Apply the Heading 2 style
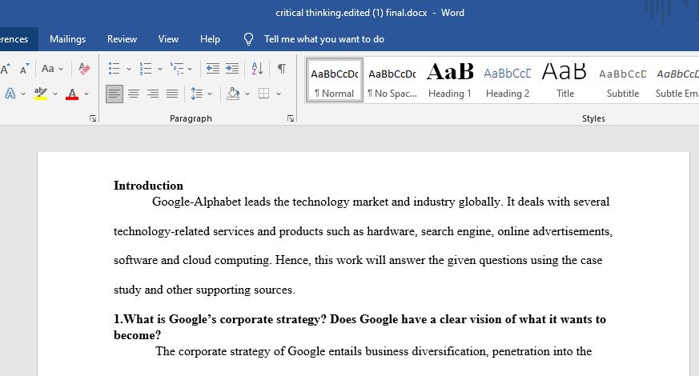Viewport: 699px width, 376px height. pos(508,81)
